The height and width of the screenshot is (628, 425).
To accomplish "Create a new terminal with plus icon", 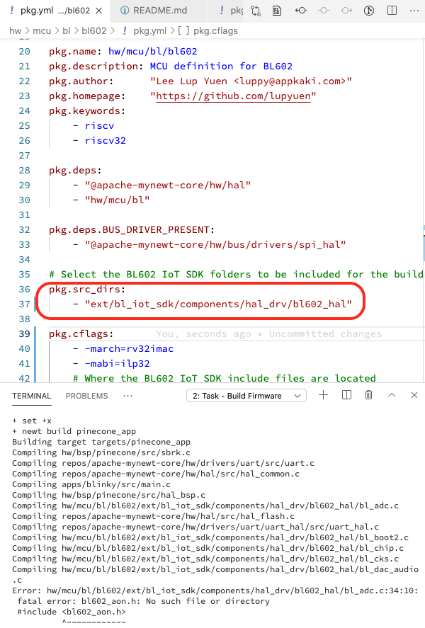I will (x=324, y=396).
